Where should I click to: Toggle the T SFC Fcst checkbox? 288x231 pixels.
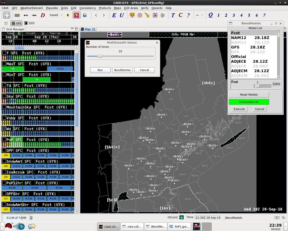[4, 53]
